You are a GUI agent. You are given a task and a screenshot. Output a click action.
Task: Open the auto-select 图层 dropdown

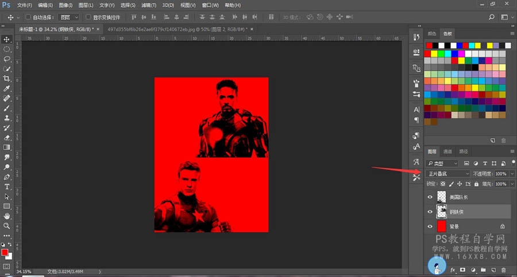coord(68,17)
